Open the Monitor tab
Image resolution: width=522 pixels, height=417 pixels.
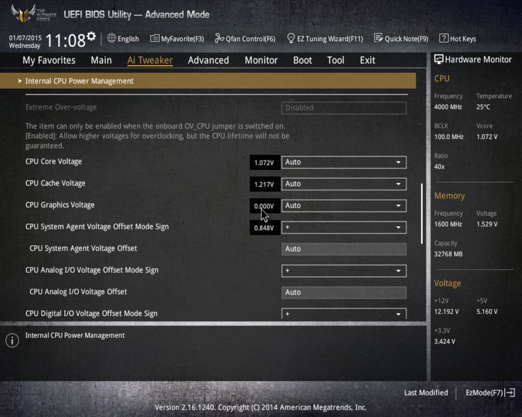tap(261, 60)
